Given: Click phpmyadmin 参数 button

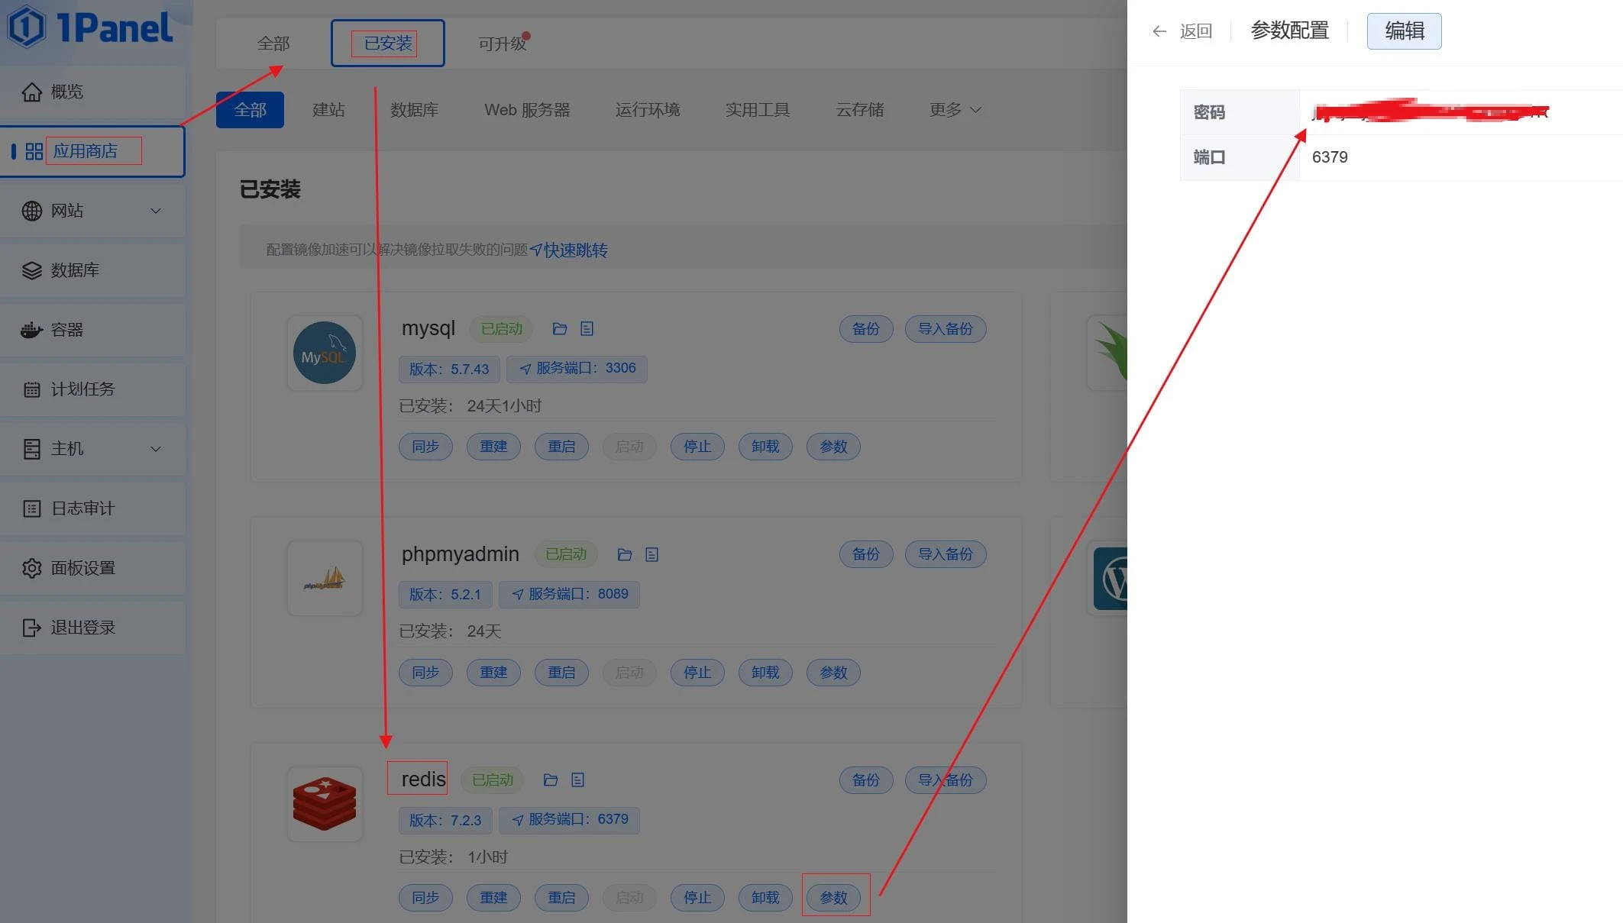Looking at the screenshot, I should 833,673.
